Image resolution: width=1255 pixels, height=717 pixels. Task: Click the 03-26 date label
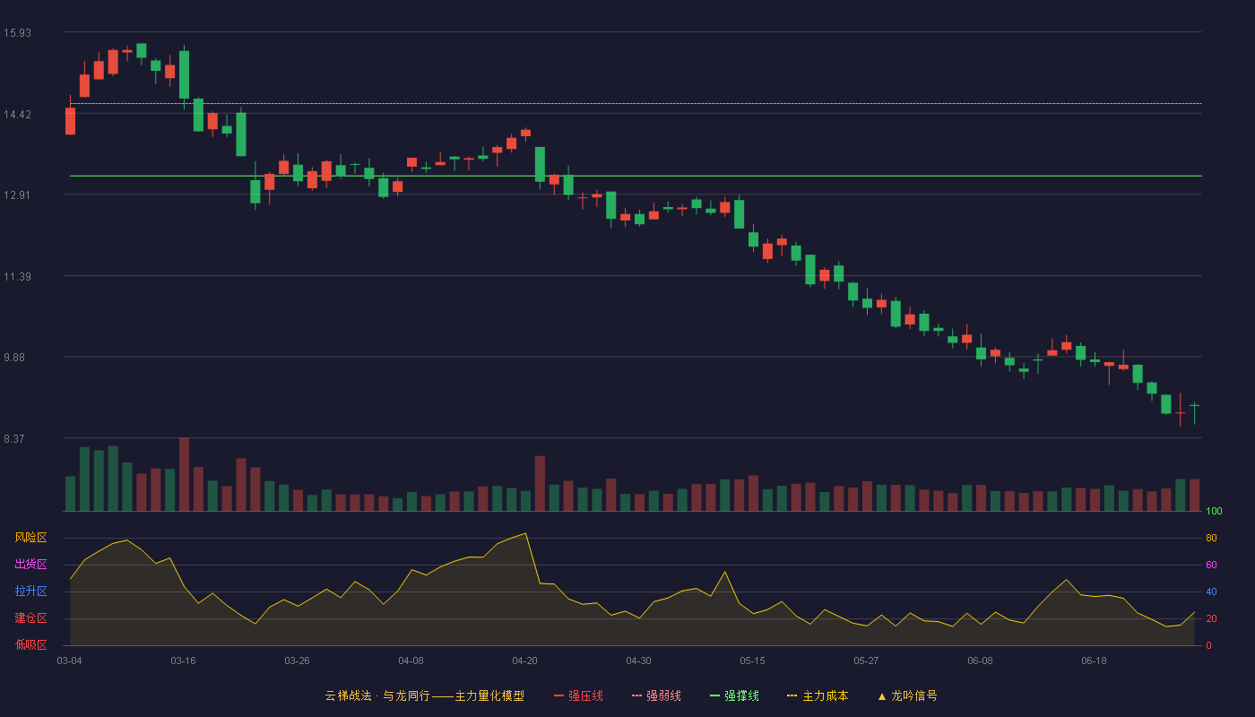(x=297, y=661)
